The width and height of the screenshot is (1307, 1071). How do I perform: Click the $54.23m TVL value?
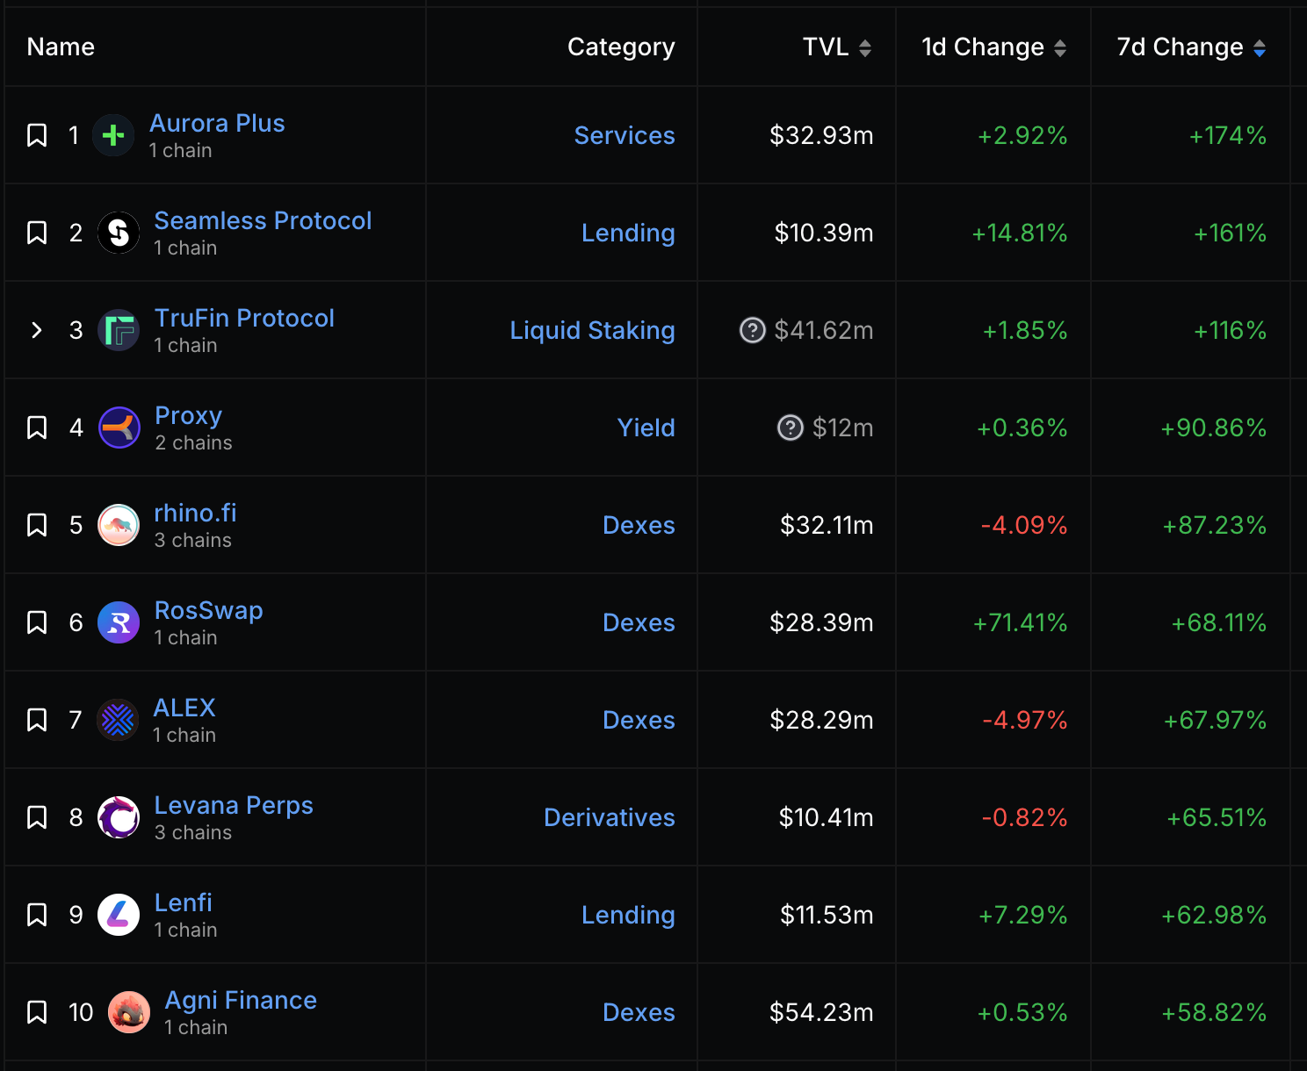tap(821, 1012)
